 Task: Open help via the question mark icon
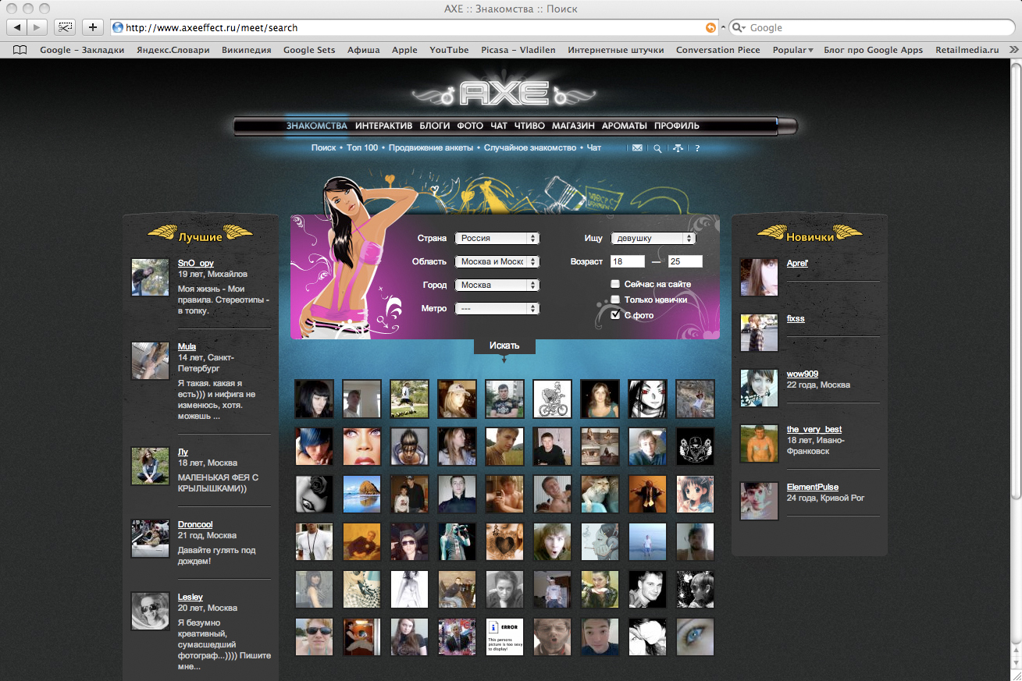tap(697, 148)
